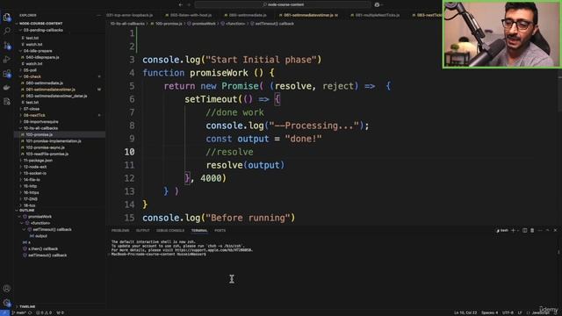
Task: Expand the 05-poll folder
Action: point(30,70)
